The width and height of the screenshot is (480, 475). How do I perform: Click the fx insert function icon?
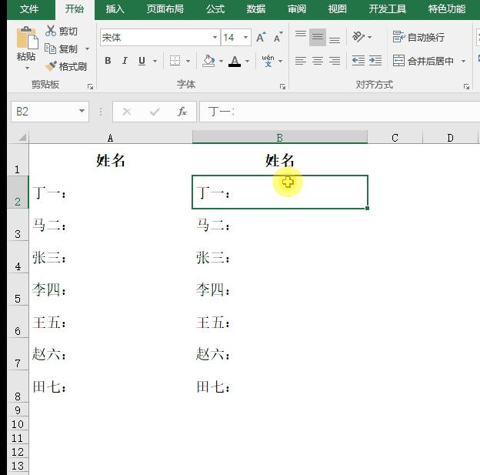[x=182, y=112]
